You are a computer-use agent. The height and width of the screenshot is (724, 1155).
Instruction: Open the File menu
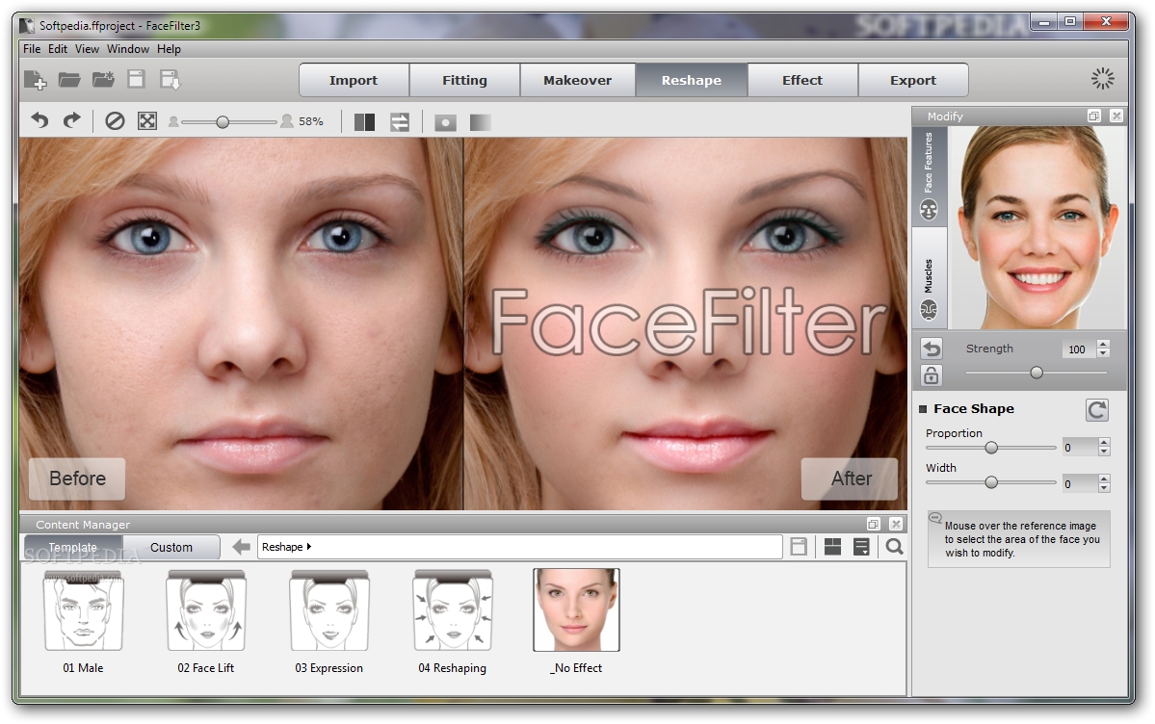pyautogui.click(x=32, y=48)
